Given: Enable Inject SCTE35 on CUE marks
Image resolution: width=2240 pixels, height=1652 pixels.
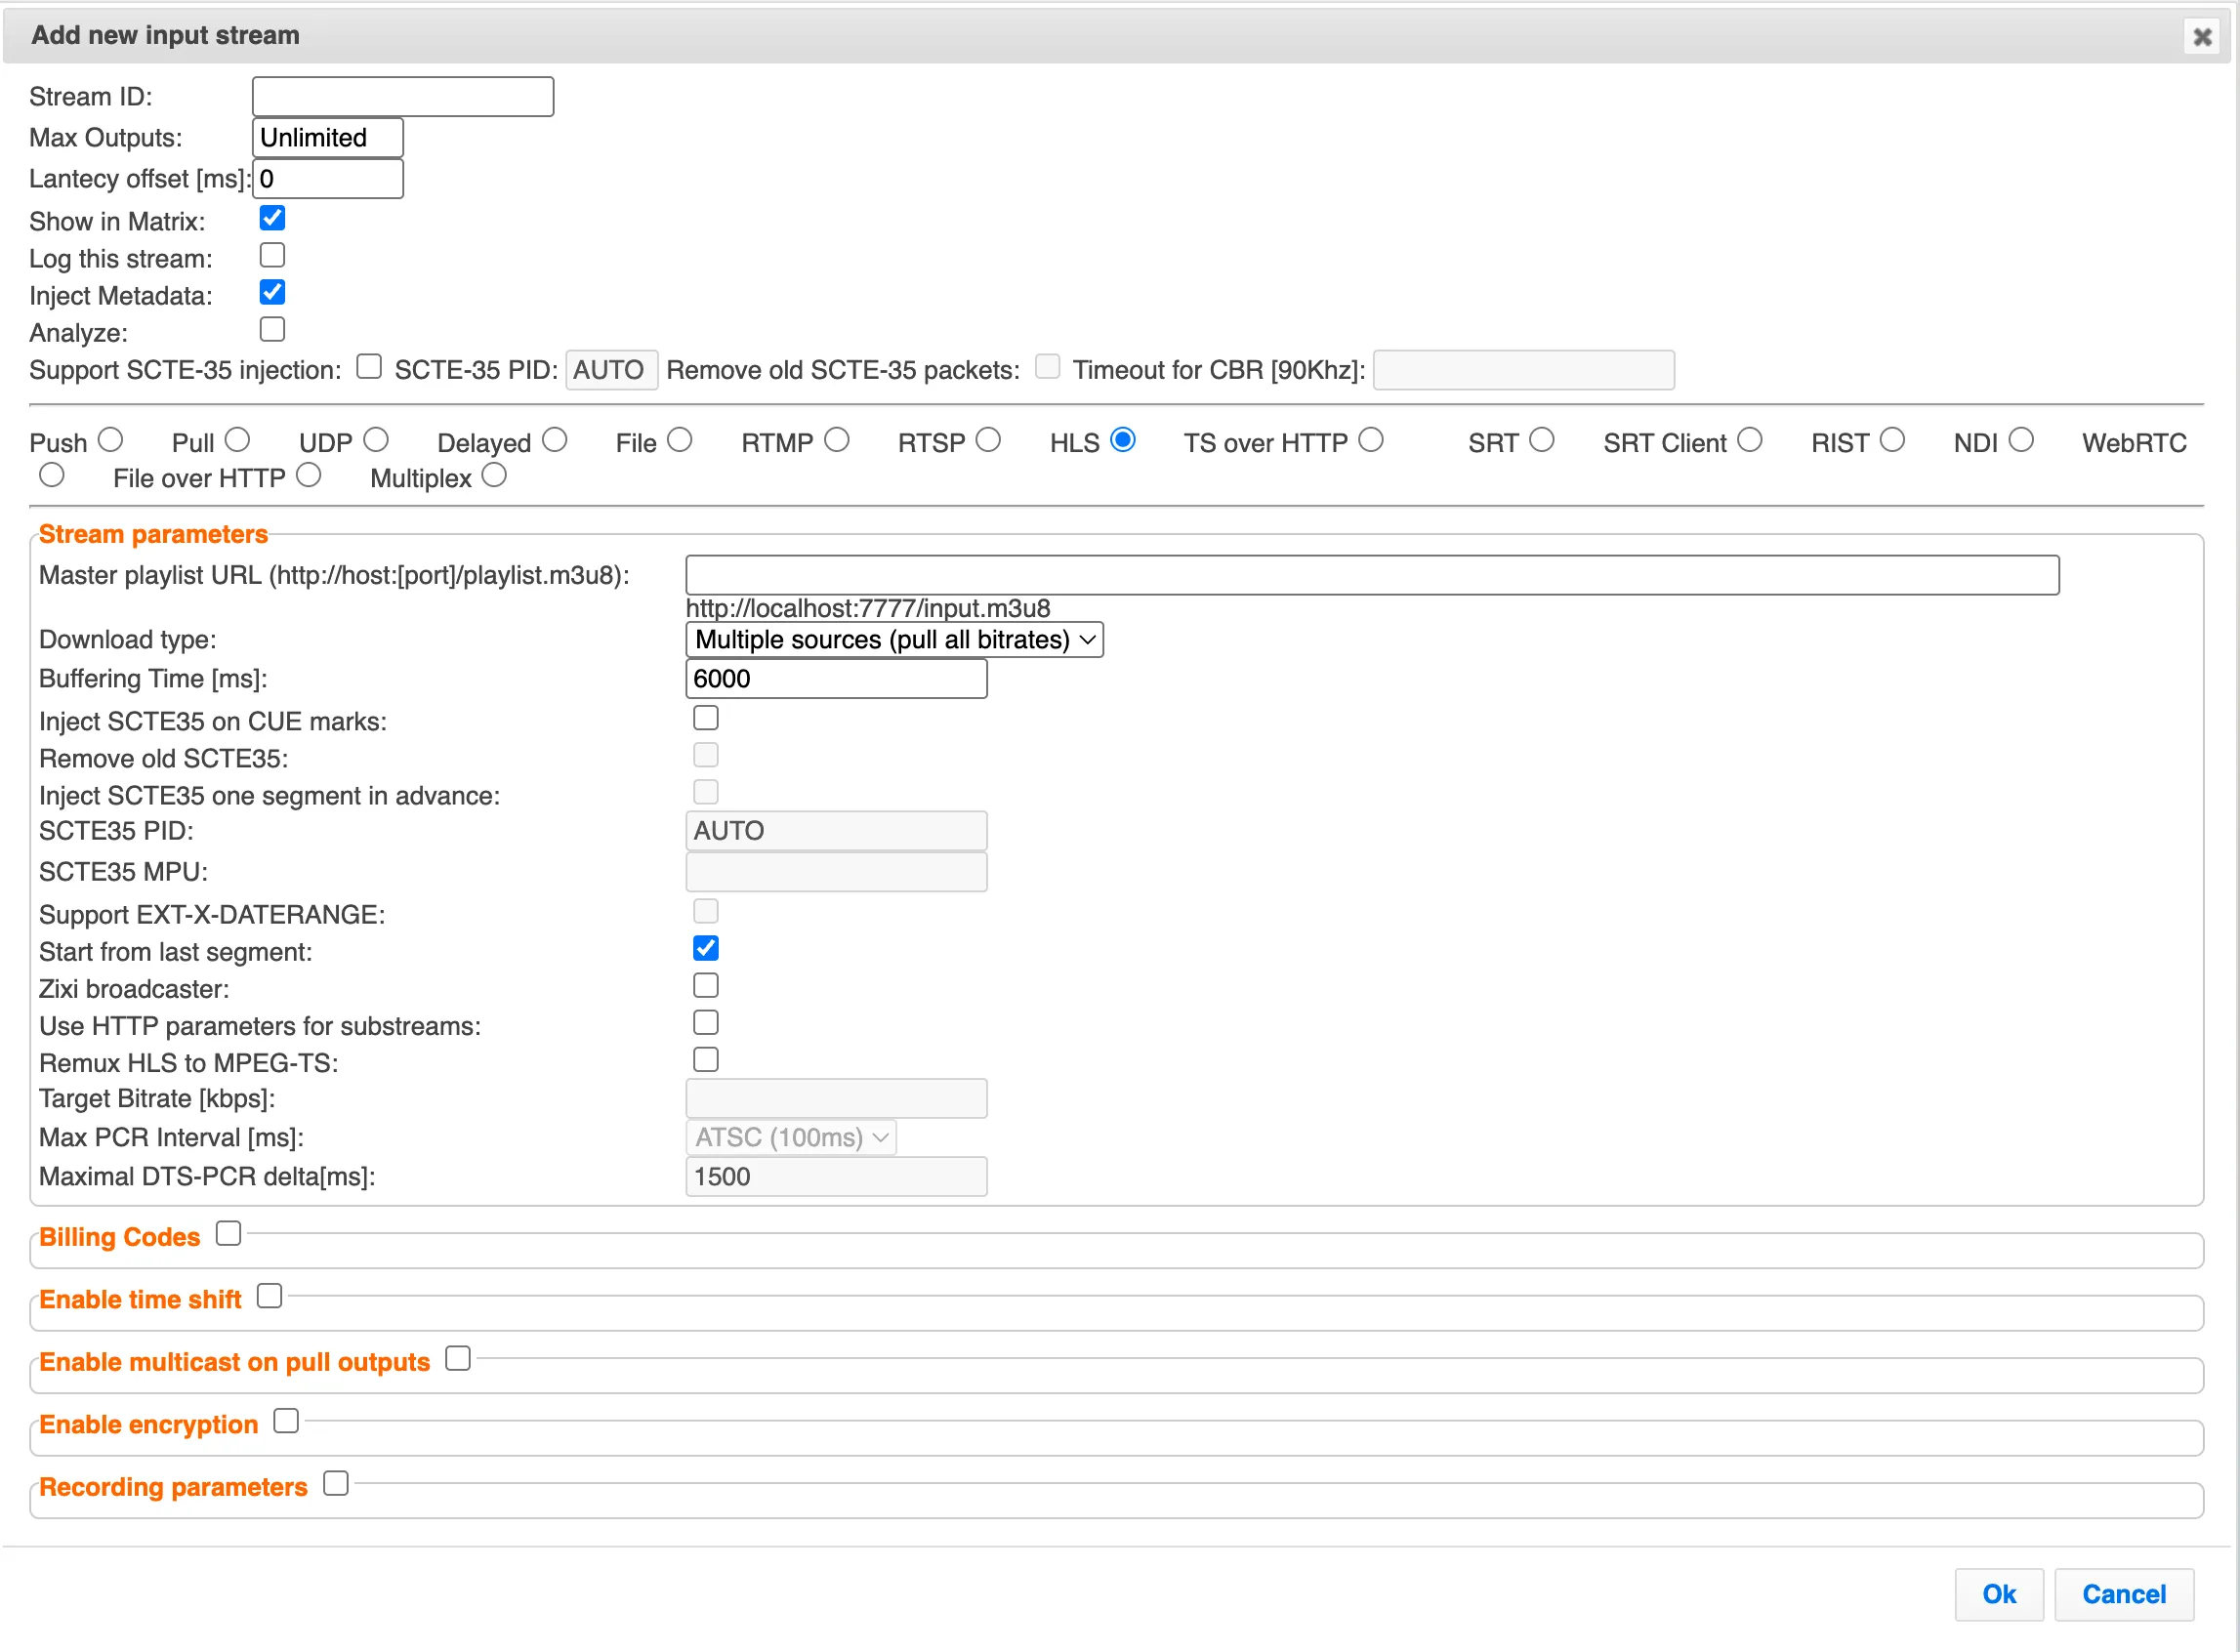Looking at the screenshot, I should [706, 718].
